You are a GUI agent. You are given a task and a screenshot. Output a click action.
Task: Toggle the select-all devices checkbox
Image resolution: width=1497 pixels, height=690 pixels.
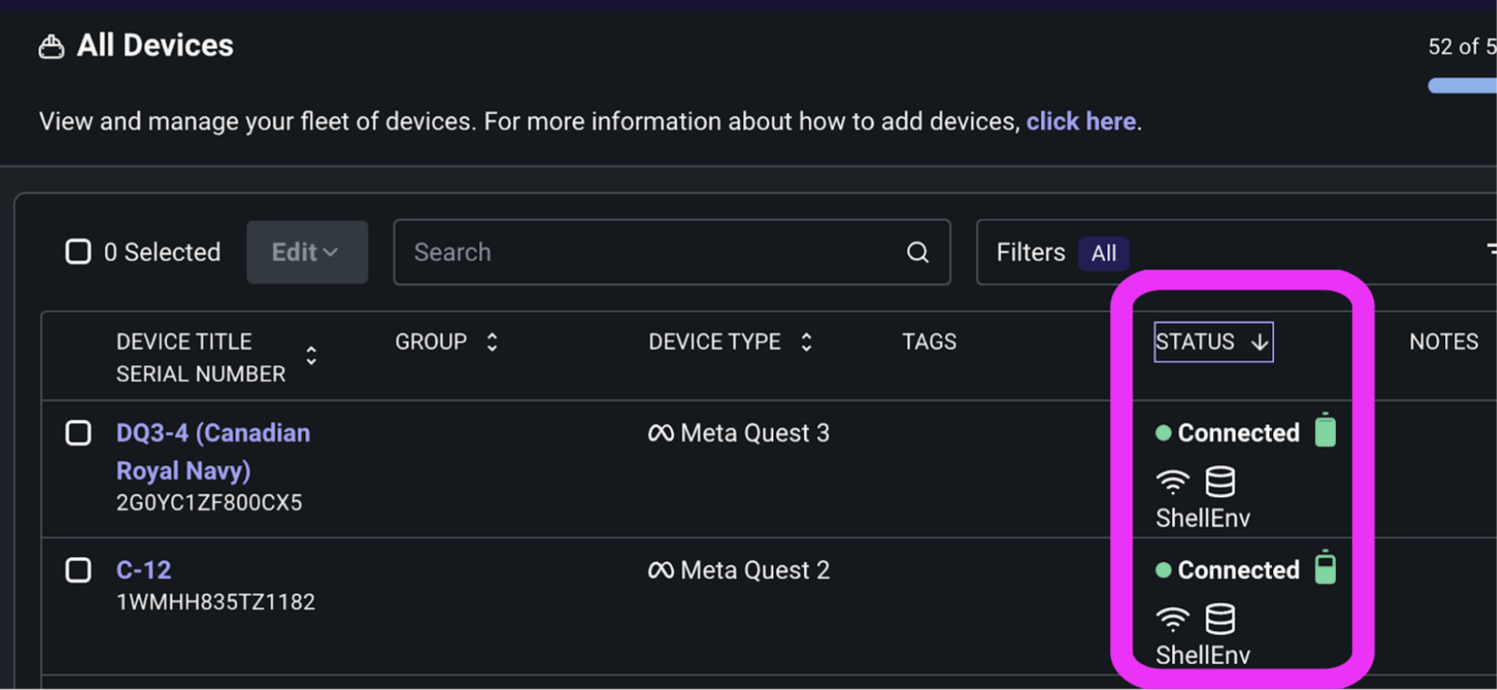pos(78,251)
